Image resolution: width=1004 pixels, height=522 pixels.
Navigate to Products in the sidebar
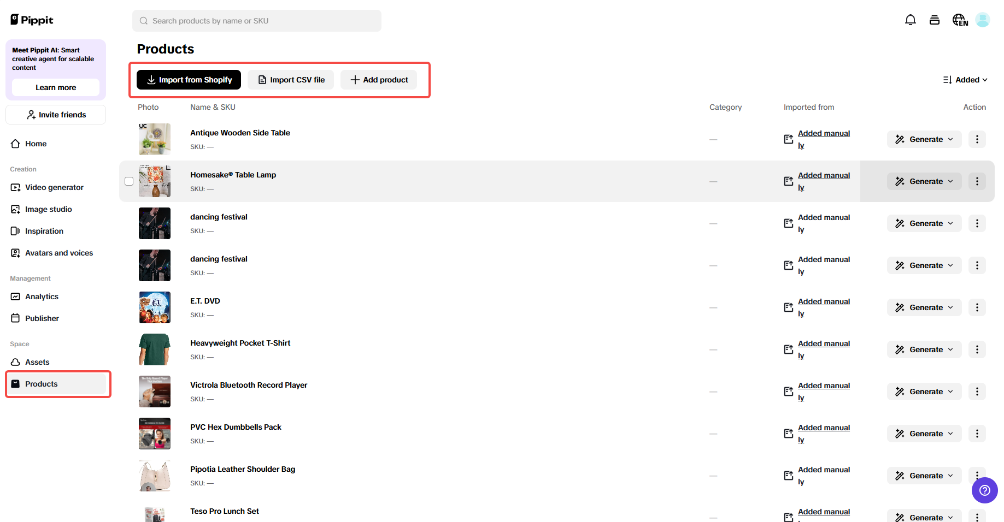42,384
